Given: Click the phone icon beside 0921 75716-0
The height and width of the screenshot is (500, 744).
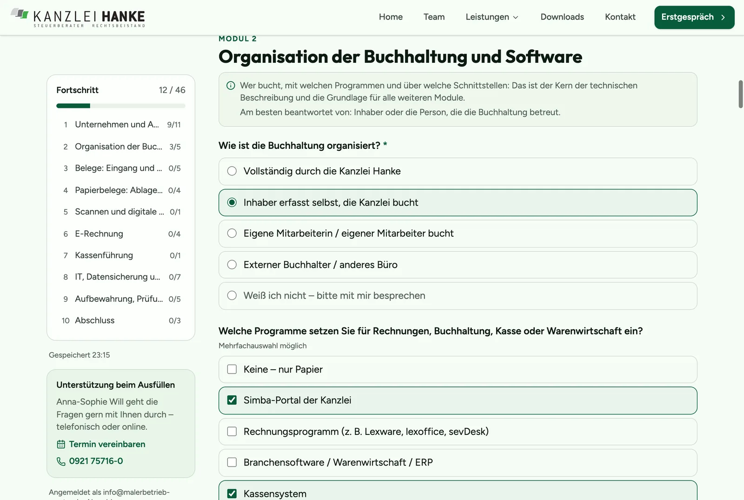Looking at the screenshot, I should click(61, 461).
